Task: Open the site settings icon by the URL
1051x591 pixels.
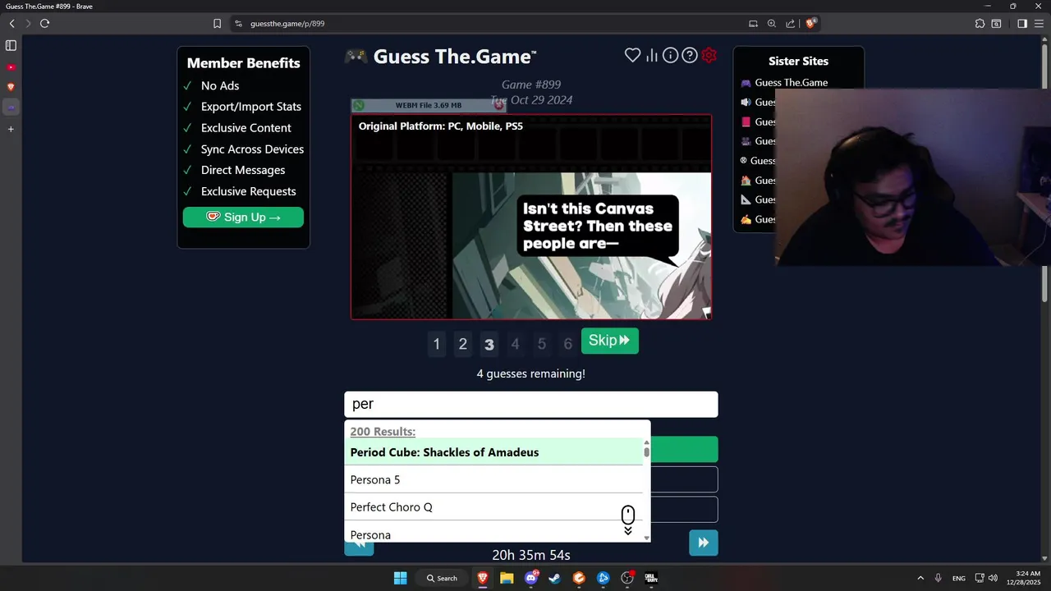Action: [238, 24]
